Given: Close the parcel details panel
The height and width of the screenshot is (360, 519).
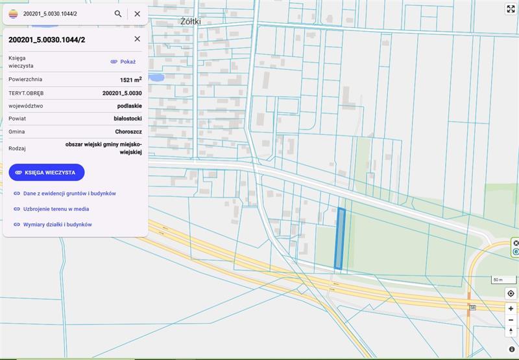Looking at the screenshot, I should 137,39.
